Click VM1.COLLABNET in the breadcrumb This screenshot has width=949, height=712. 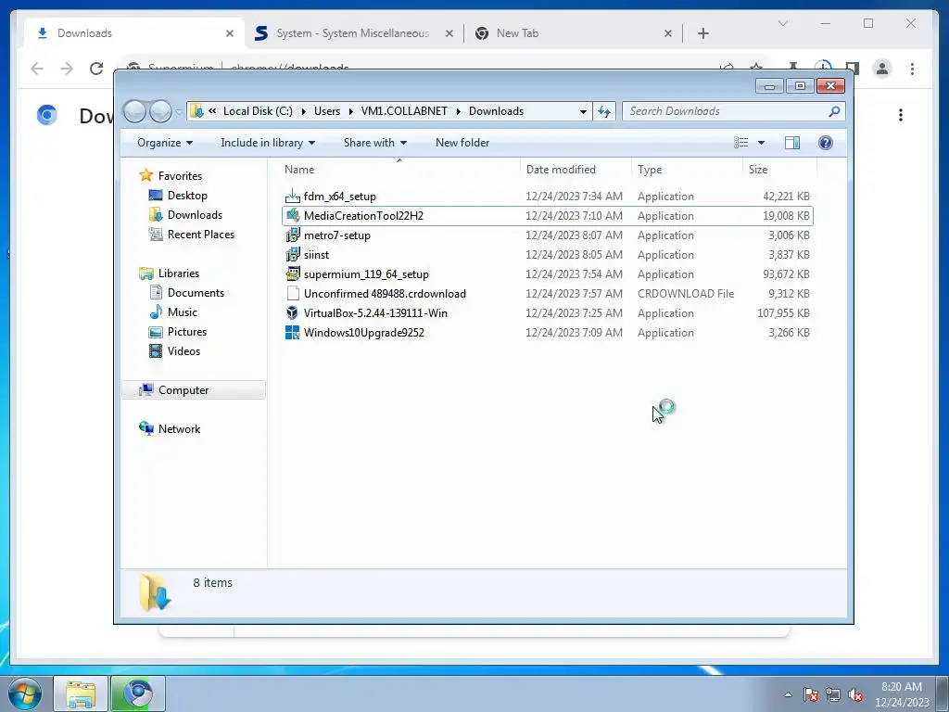point(404,111)
